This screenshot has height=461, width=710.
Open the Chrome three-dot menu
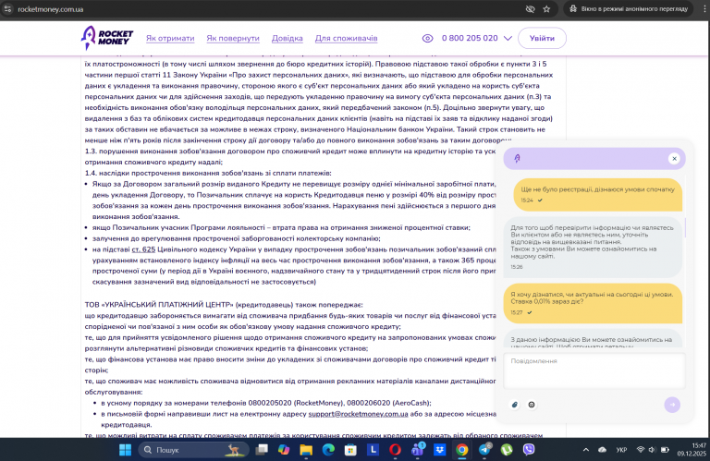(704, 9)
